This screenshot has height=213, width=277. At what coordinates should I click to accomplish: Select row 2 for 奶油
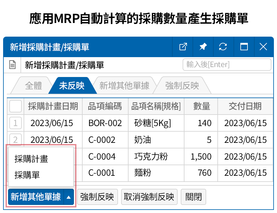click(15, 140)
